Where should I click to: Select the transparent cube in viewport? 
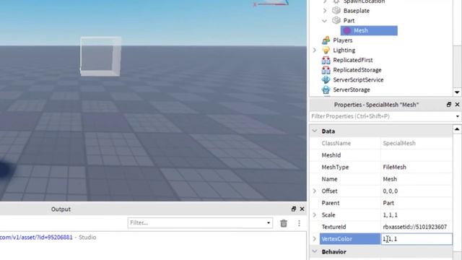(x=100, y=56)
